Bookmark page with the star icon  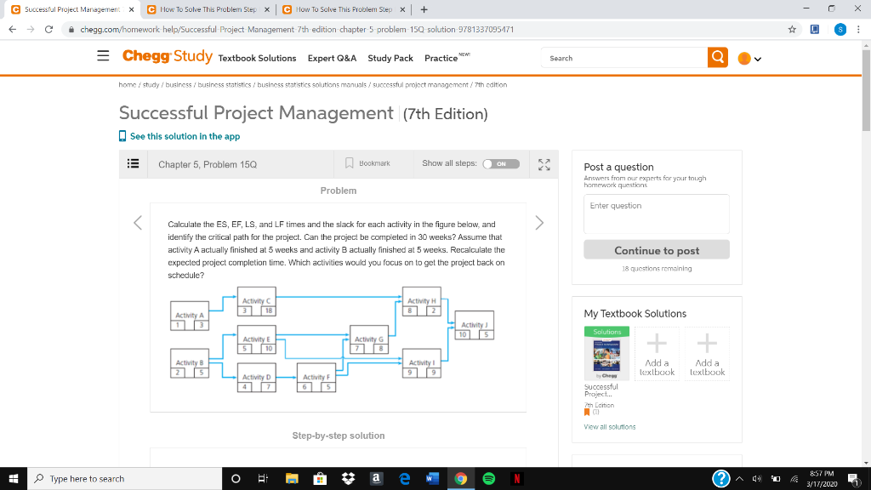point(792,30)
